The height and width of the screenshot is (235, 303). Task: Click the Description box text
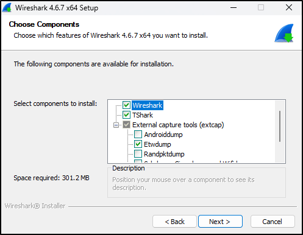(184, 183)
